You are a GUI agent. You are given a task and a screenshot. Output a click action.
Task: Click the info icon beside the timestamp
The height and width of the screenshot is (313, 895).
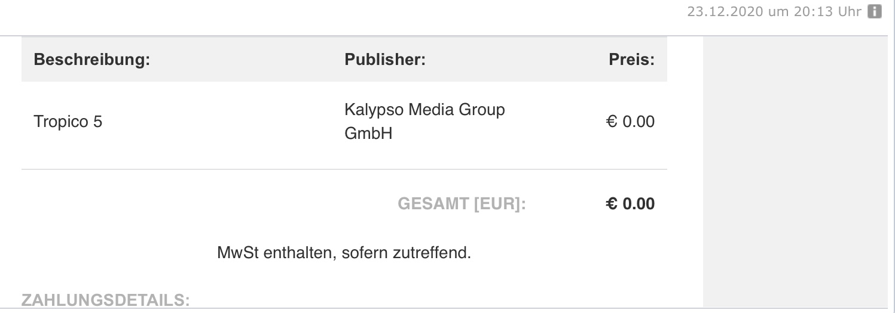tap(875, 12)
